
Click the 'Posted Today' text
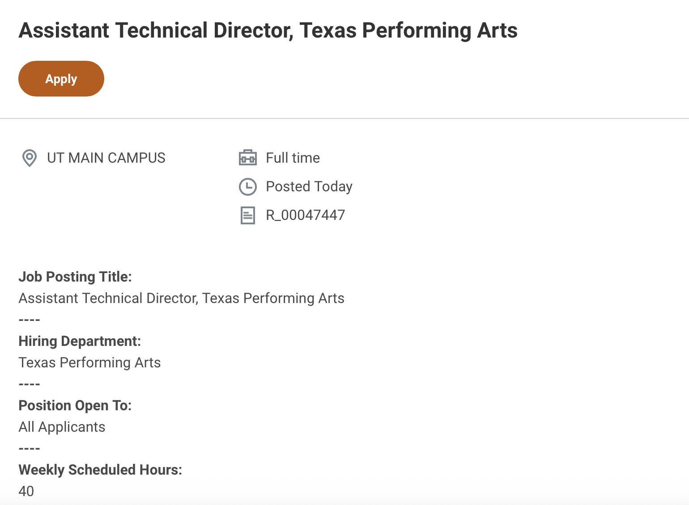pyautogui.click(x=309, y=186)
